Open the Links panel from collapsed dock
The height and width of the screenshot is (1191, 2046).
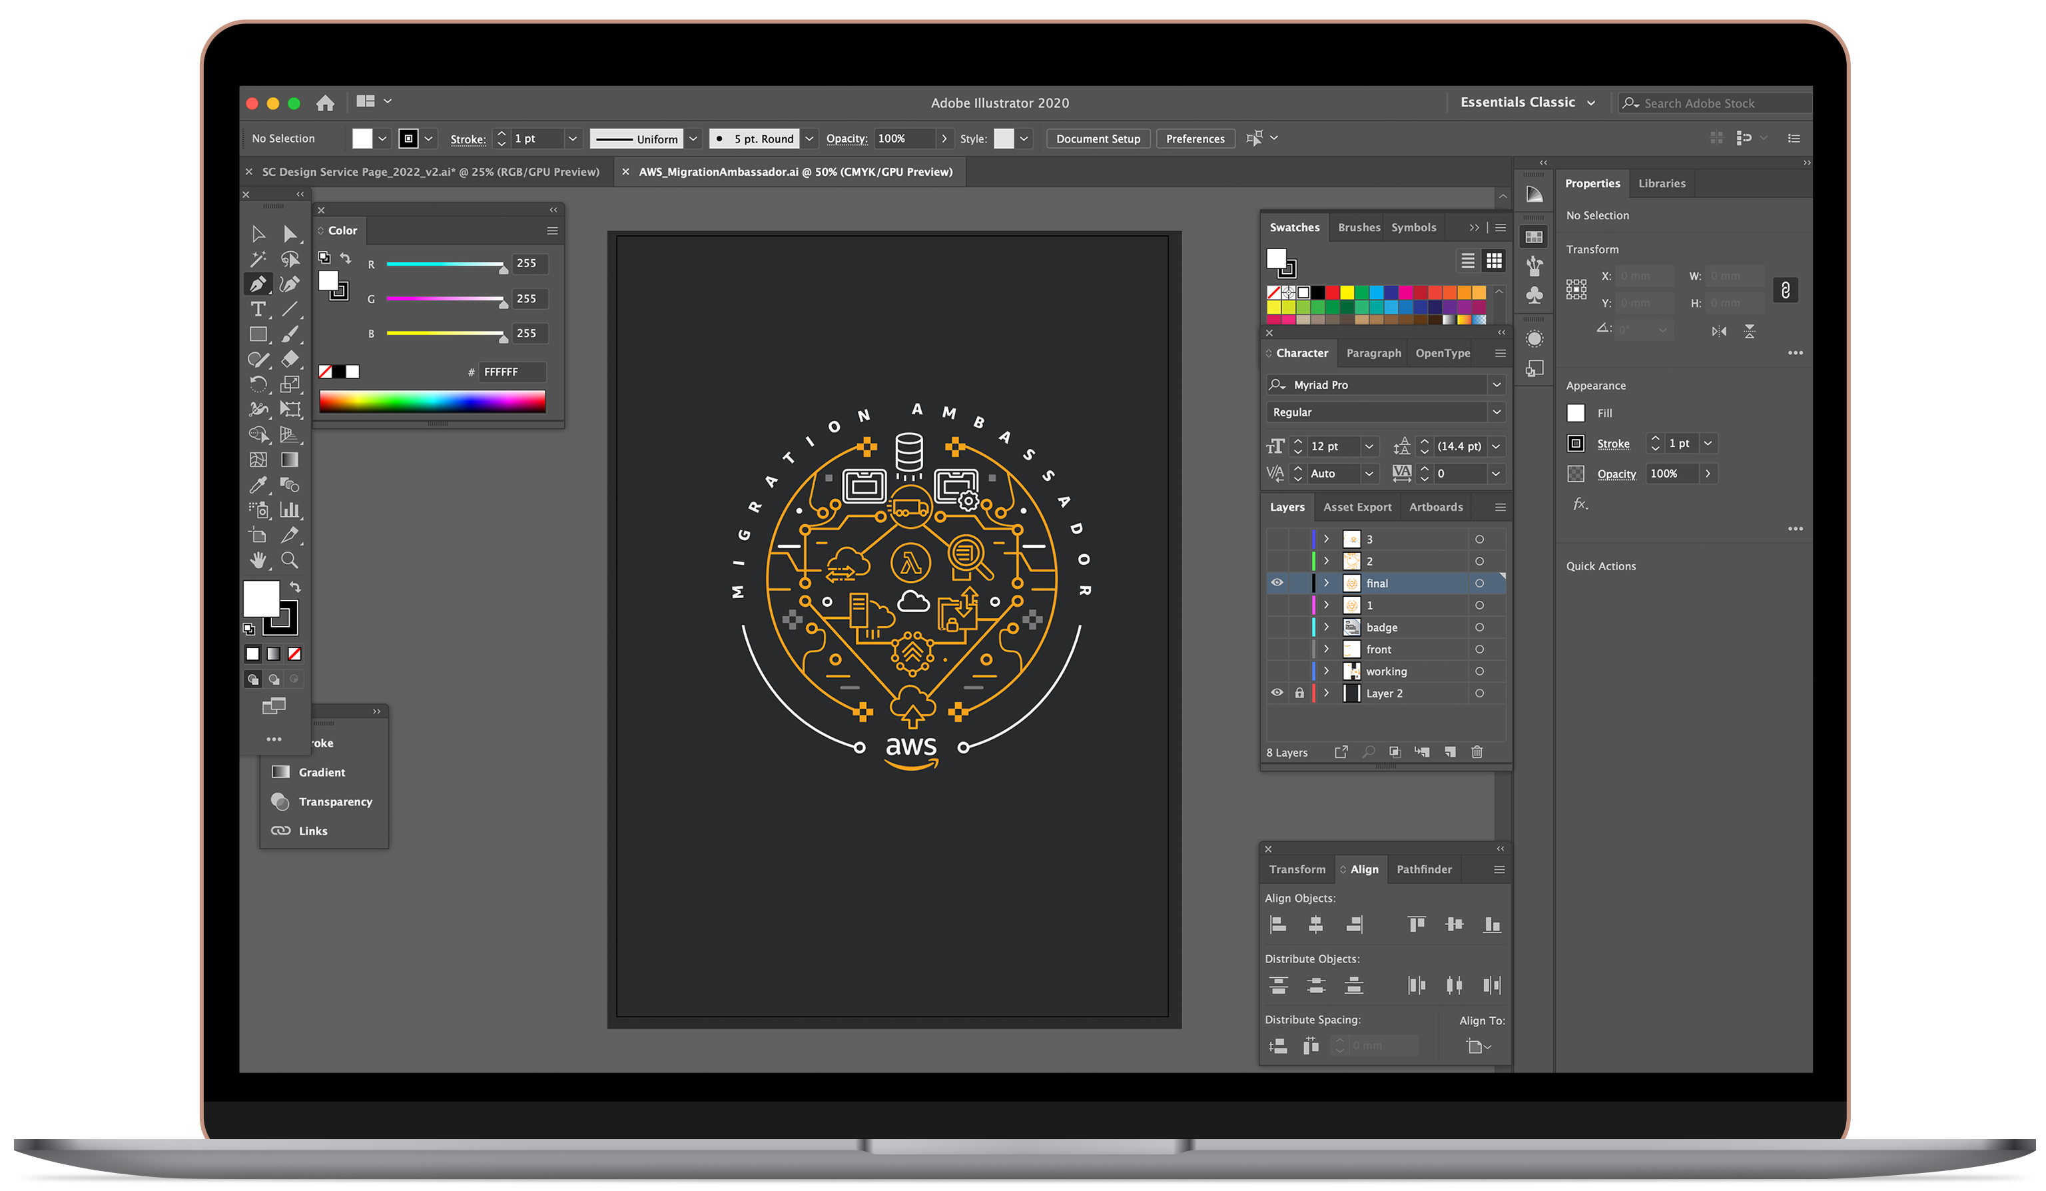(300, 831)
